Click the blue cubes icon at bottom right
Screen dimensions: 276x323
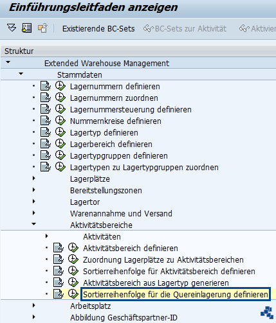pyautogui.click(x=267, y=313)
